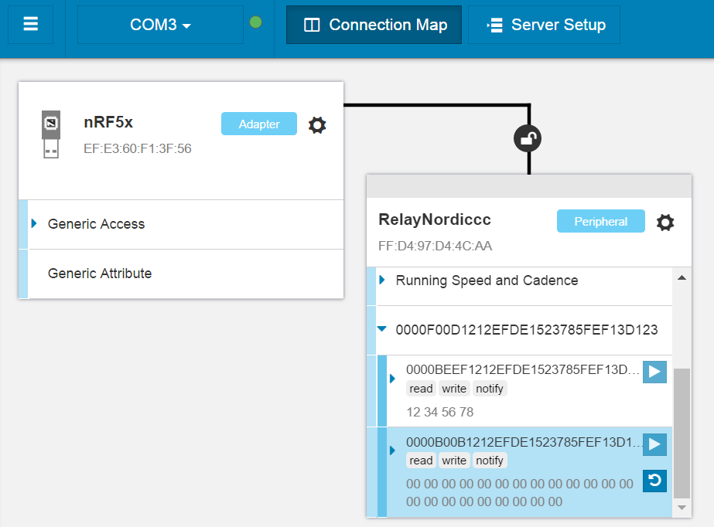The height and width of the screenshot is (527, 714).
Task: Click the Peripheral badge button
Action: 600,221
